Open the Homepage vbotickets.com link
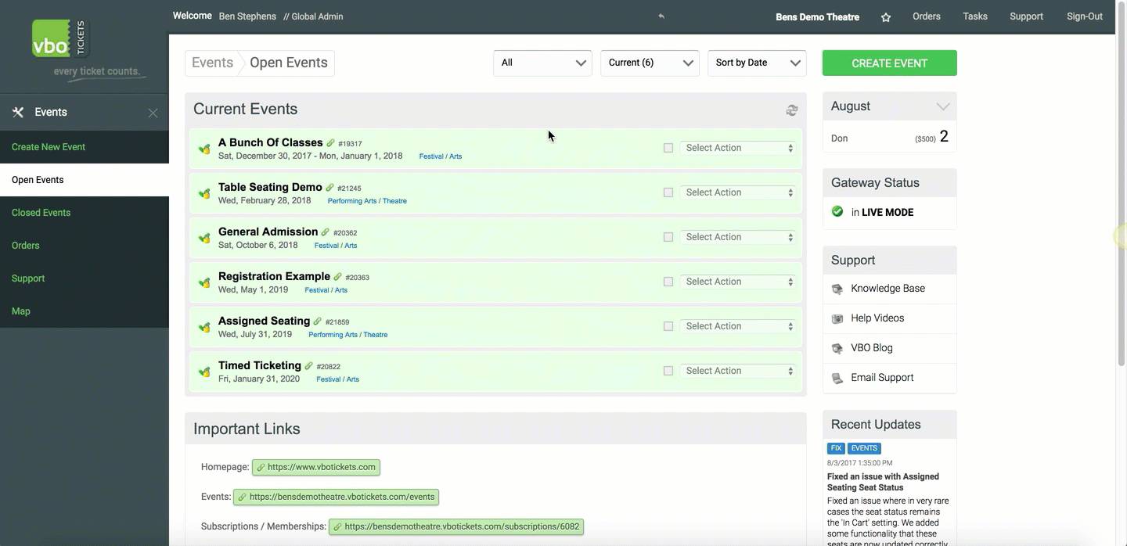Screen dimensions: 1127x546 click(x=316, y=467)
